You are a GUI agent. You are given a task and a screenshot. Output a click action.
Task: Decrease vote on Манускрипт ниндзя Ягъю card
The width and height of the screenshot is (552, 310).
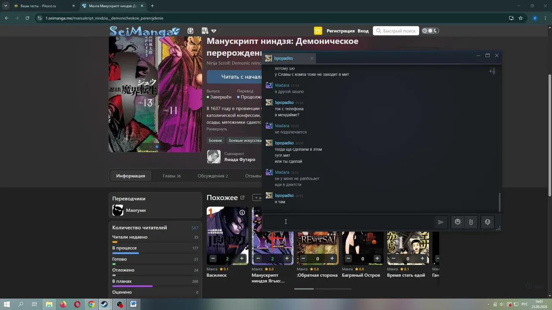pyautogui.click(x=258, y=259)
